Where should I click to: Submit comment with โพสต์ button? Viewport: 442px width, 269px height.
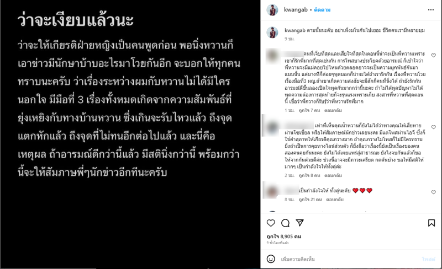428,259
